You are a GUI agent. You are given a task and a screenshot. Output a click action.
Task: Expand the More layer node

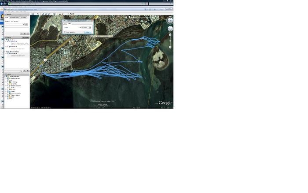[x=6, y=97]
